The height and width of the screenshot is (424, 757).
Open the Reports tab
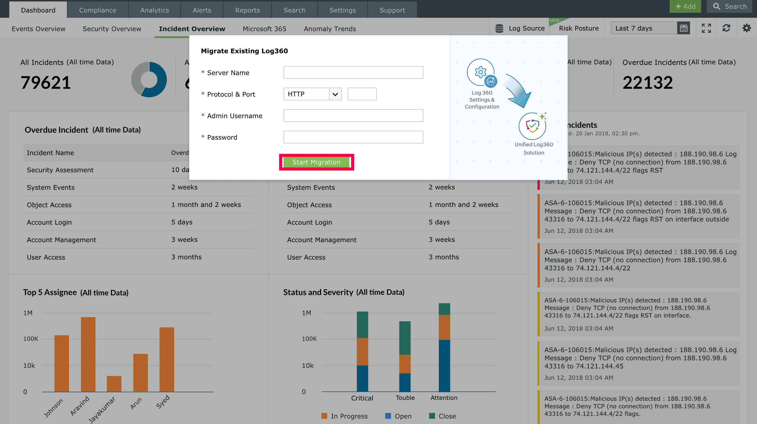[x=247, y=10]
